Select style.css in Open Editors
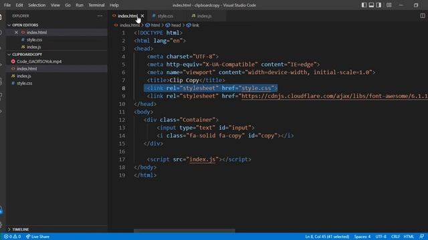 (34, 40)
